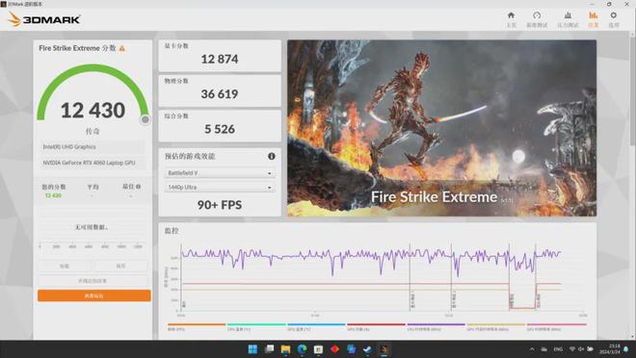
Task: Click the Windows Start button
Action: [252, 349]
